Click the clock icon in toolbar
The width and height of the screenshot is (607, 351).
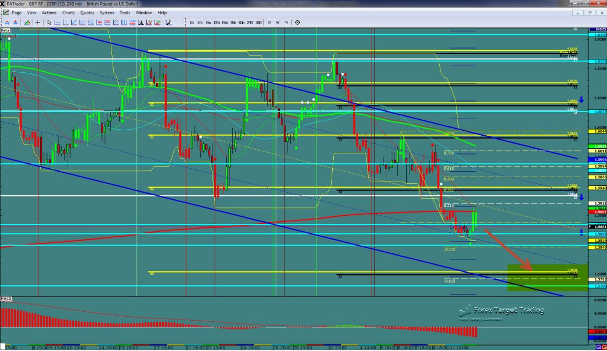click(x=297, y=23)
